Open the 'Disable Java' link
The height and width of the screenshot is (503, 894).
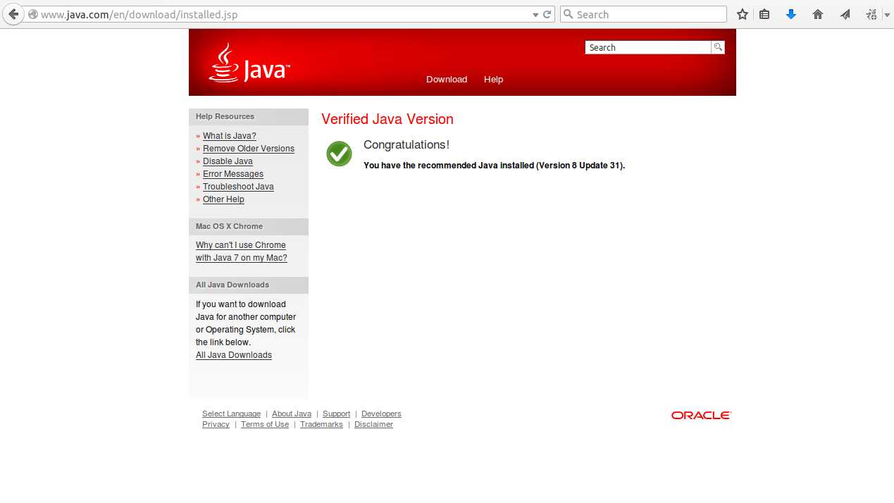(x=228, y=161)
